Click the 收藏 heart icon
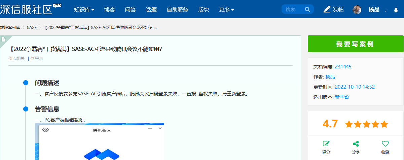 (x=385, y=143)
